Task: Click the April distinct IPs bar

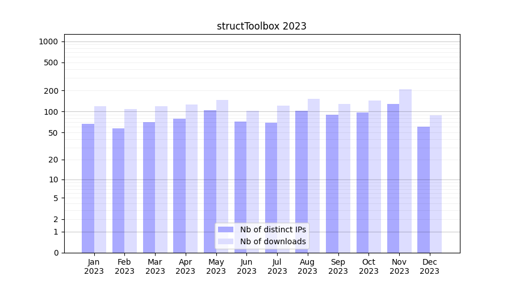Action: [179, 185]
